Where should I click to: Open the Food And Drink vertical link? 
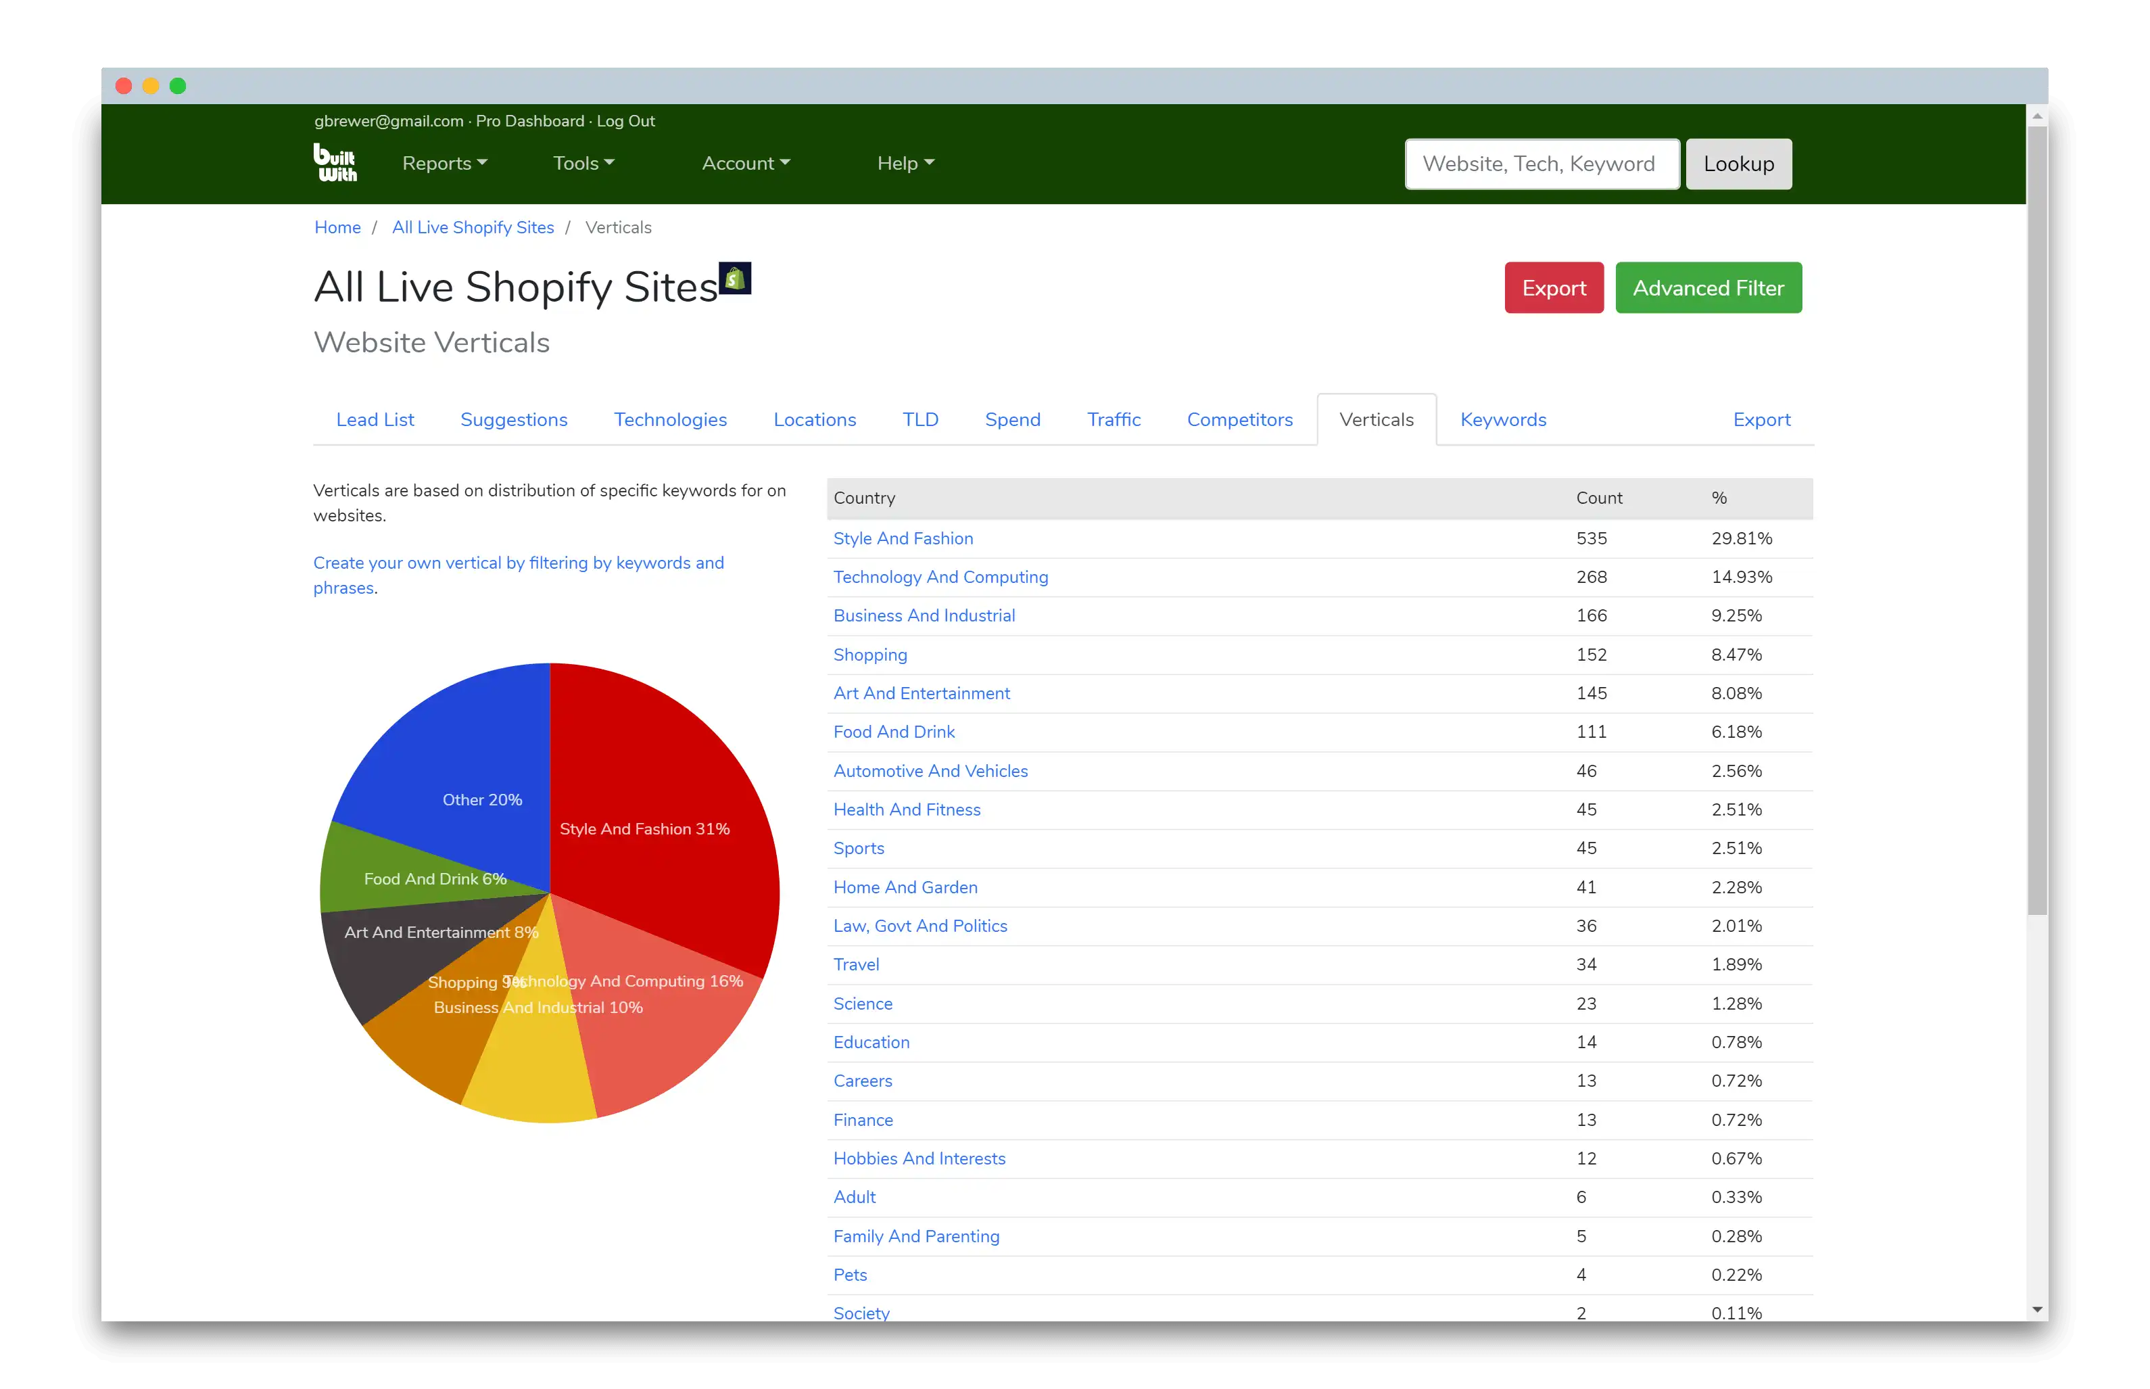coord(893,732)
